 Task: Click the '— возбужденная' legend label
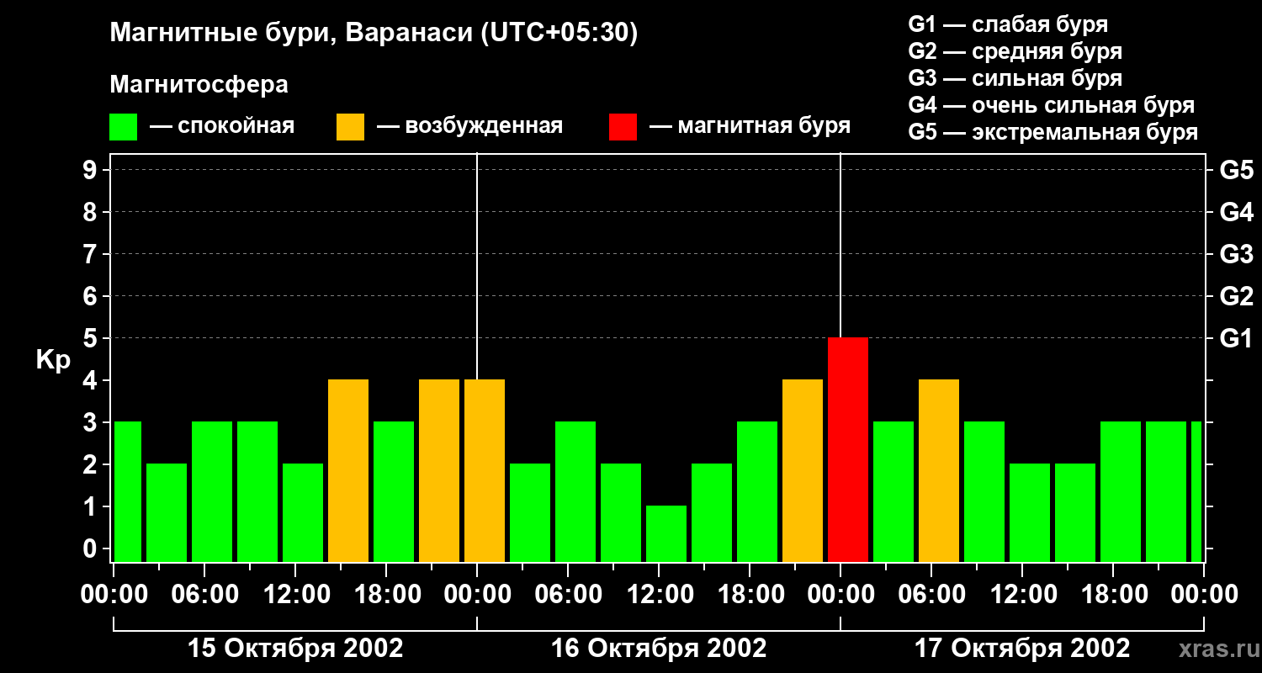(x=469, y=126)
